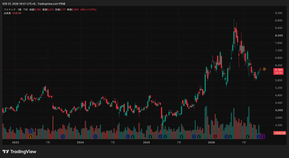The width and height of the screenshot is (289, 158).
Task: Open the purple E upcoming earnings marker
Action: point(263,137)
